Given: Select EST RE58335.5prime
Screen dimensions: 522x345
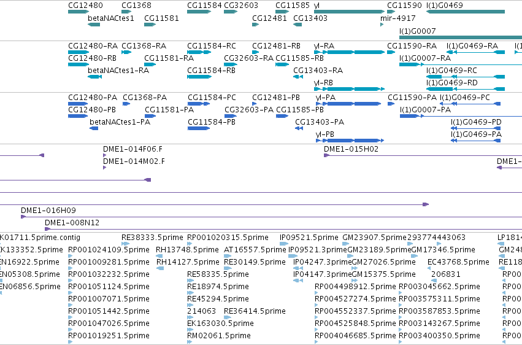Looking at the screenshot, I should coord(218,275).
